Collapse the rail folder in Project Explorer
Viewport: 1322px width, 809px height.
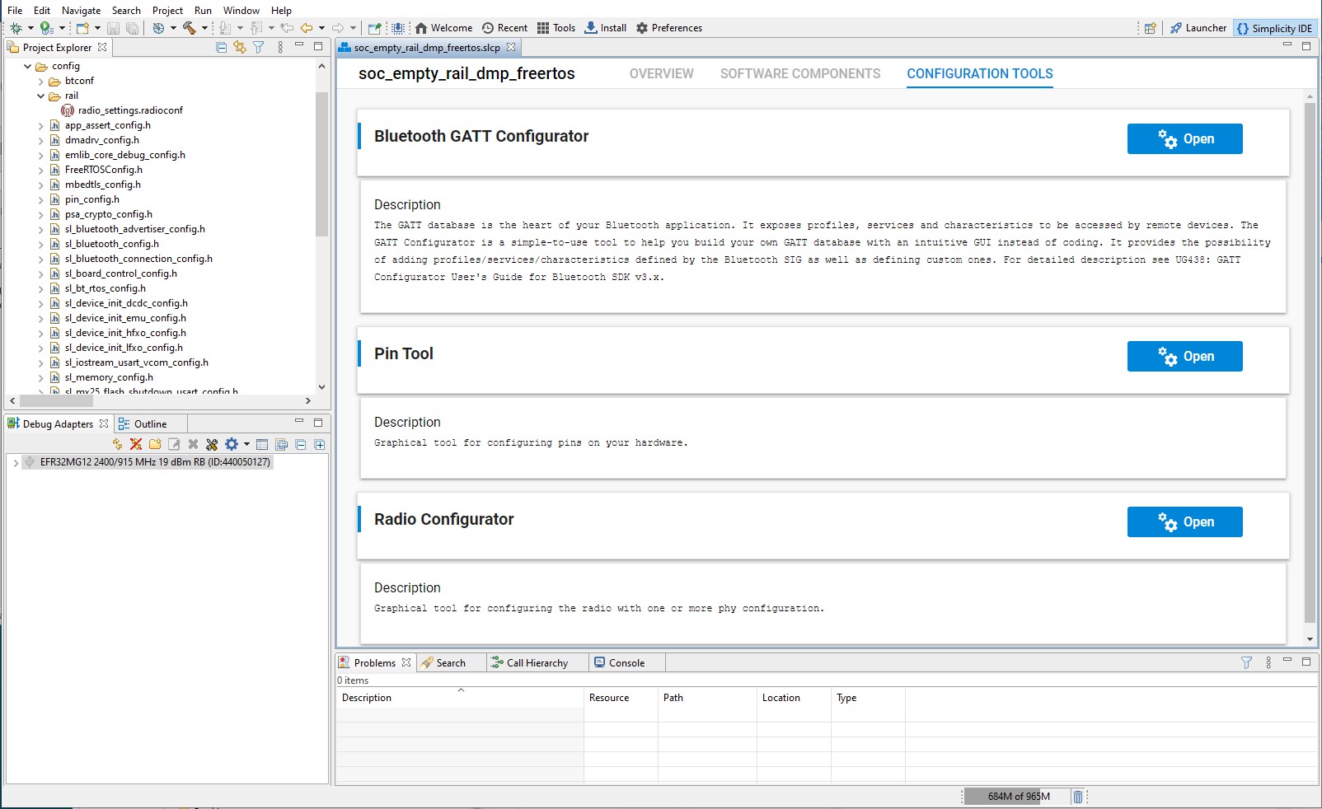tap(41, 96)
